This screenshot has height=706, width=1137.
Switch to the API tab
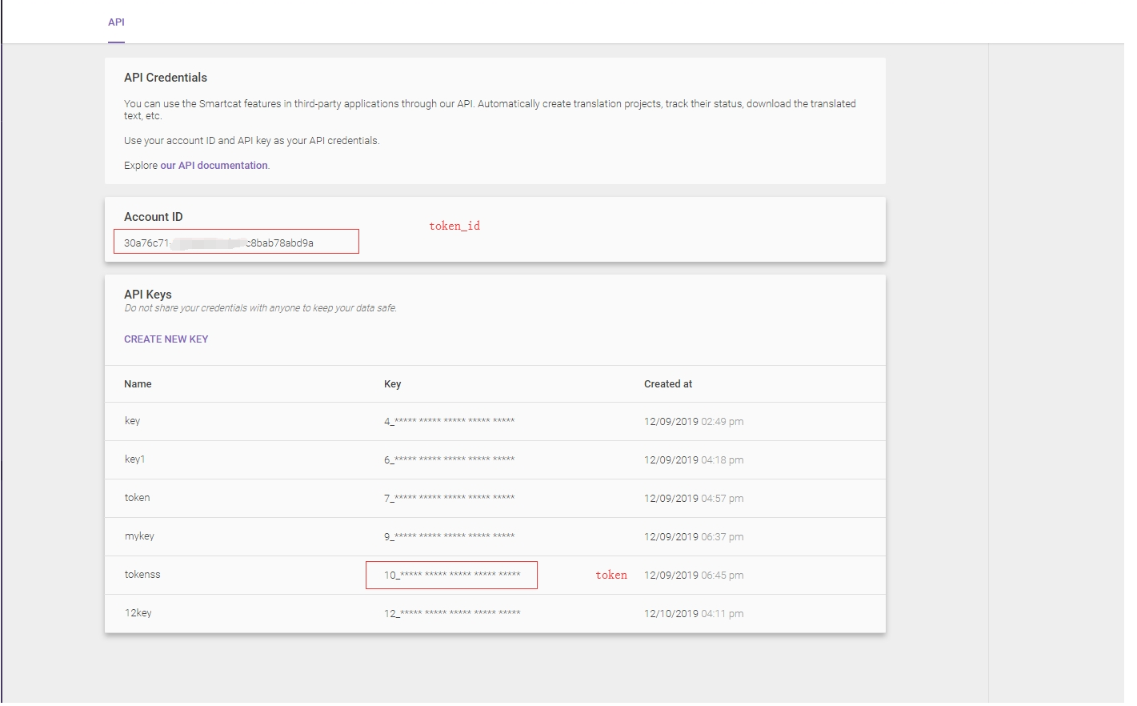pos(116,22)
